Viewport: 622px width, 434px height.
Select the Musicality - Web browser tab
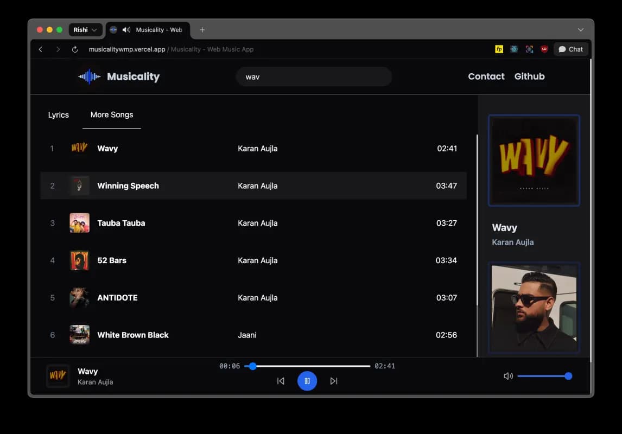(148, 30)
